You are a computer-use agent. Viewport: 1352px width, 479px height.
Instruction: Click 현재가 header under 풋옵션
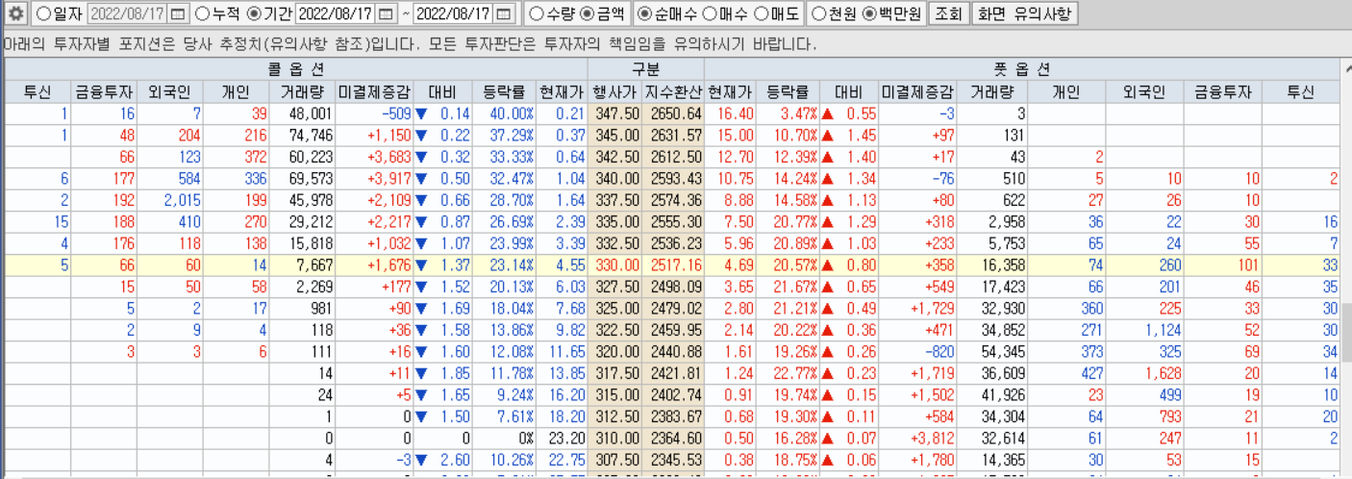pos(730,92)
